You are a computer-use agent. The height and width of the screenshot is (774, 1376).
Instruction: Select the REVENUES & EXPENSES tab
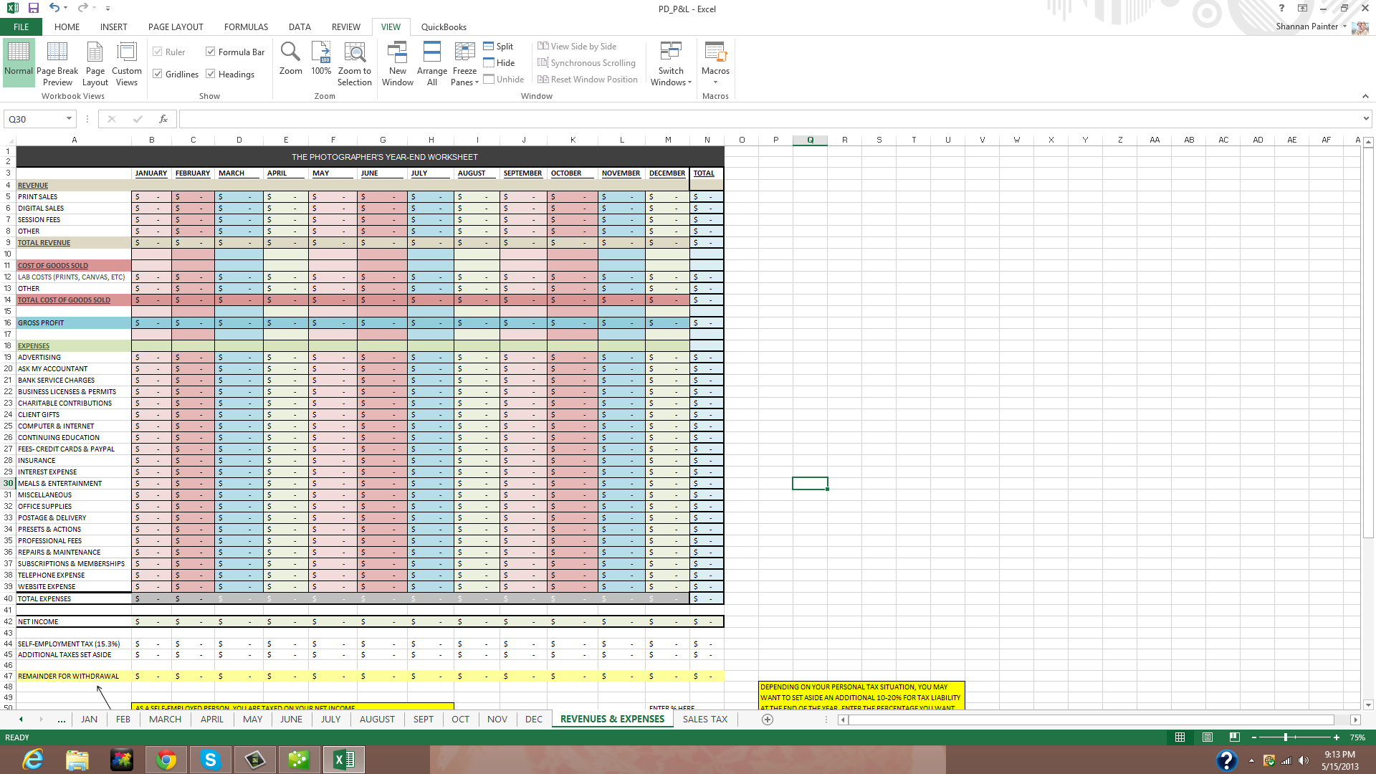pyautogui.click(x=613, y=720)
